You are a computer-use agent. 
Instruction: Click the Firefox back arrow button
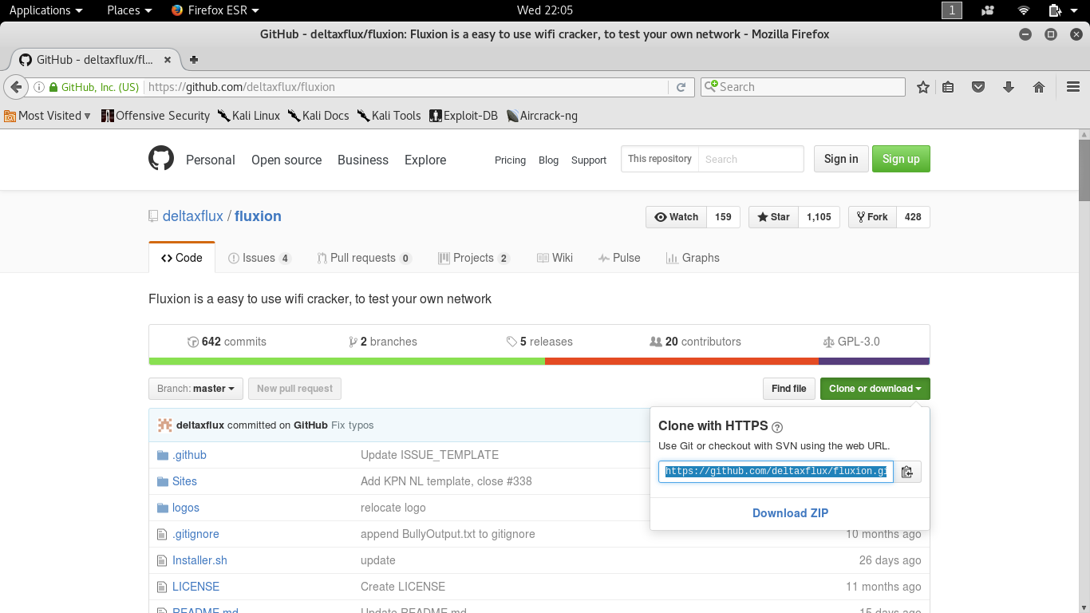(x=15, y=87)
